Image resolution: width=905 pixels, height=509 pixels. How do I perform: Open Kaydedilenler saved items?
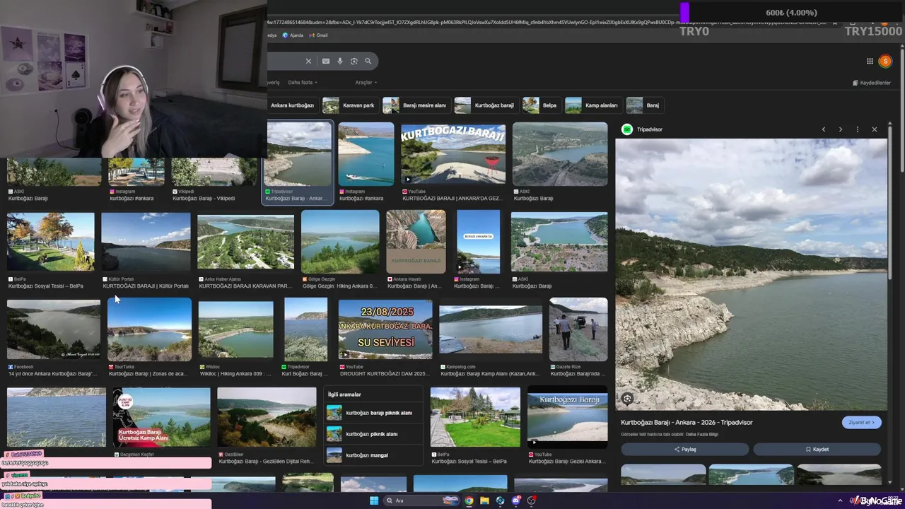tap(872, 83)
